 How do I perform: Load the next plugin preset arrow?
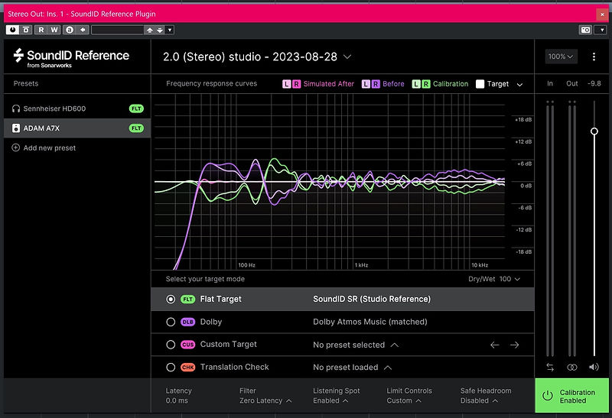tap(160, 30)
